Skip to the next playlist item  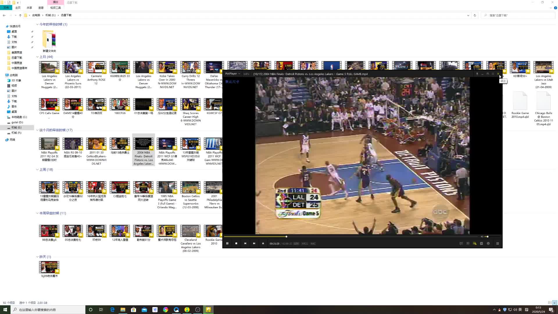tap(254, 244)
